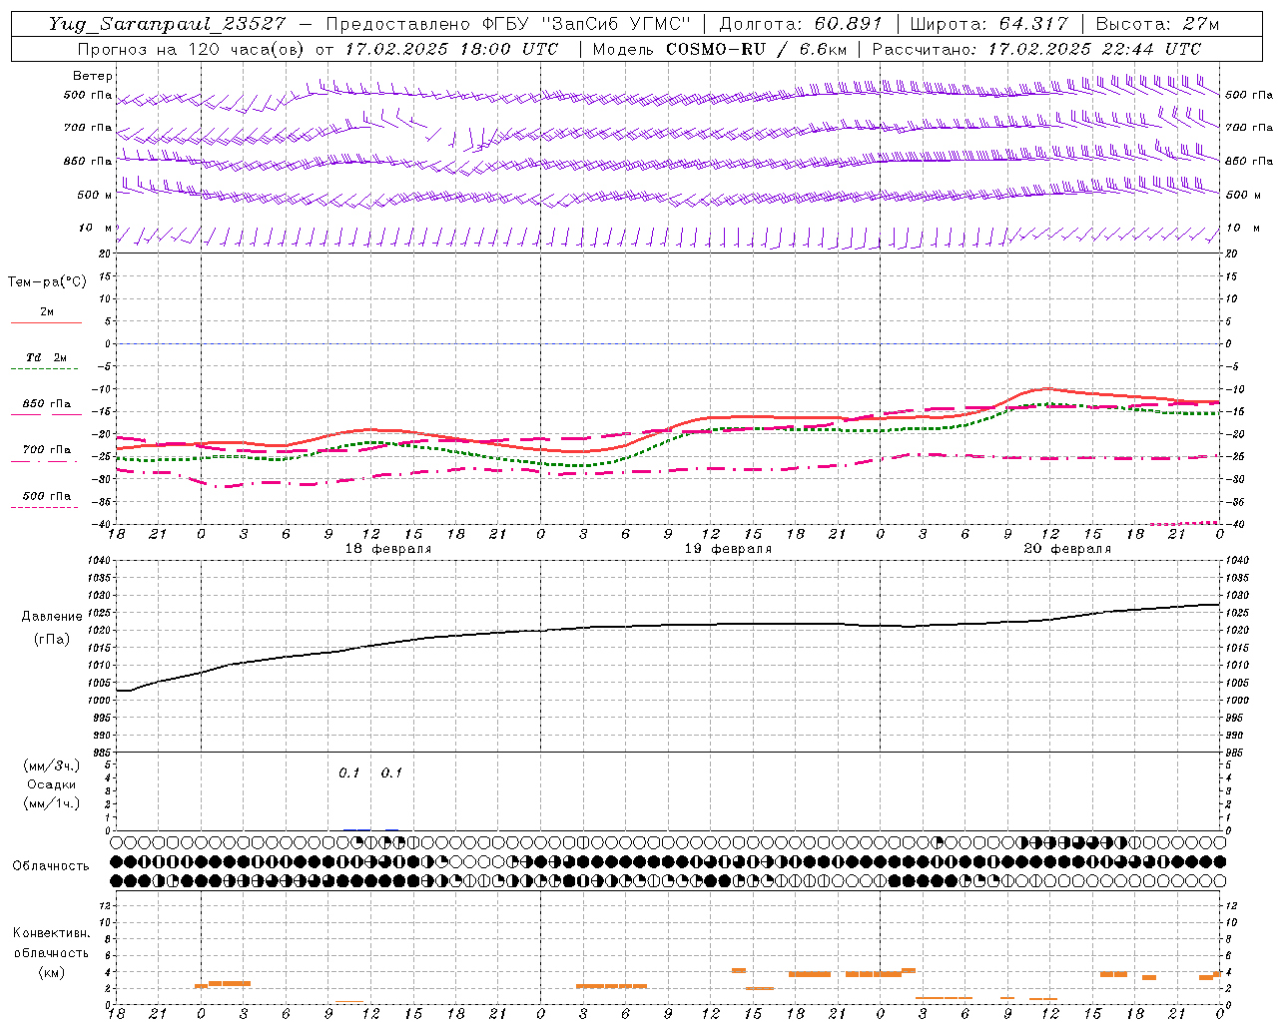Screen dimensions: 1278x1022
Task: Click the 19 февраля date label
Action: [728, 549]
